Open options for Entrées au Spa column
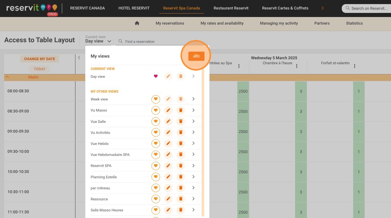The image size is (391, 218). (x=239, y=66)
